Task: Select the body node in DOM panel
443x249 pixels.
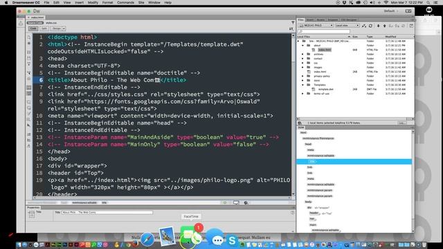Action: (308, 202)
